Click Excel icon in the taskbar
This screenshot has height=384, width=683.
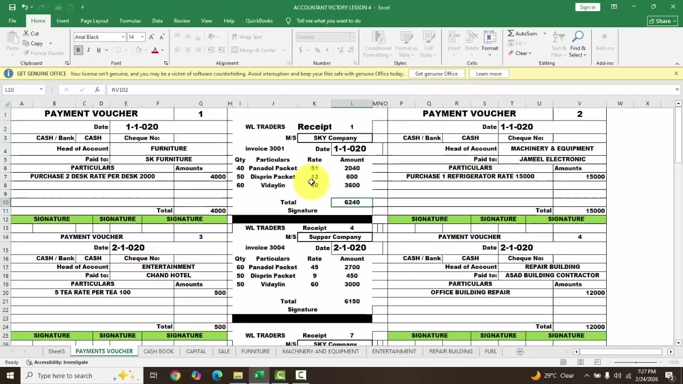(259, 375)
